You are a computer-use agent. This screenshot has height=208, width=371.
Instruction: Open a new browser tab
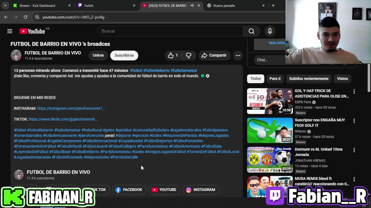(273, 5)
